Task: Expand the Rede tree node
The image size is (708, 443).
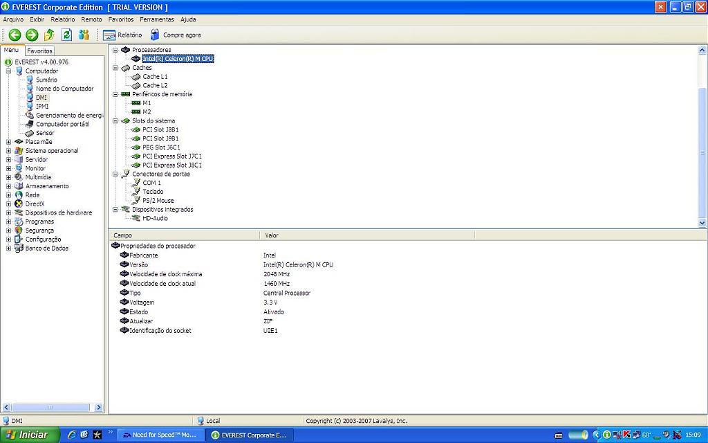Action: tap(8, 195)
